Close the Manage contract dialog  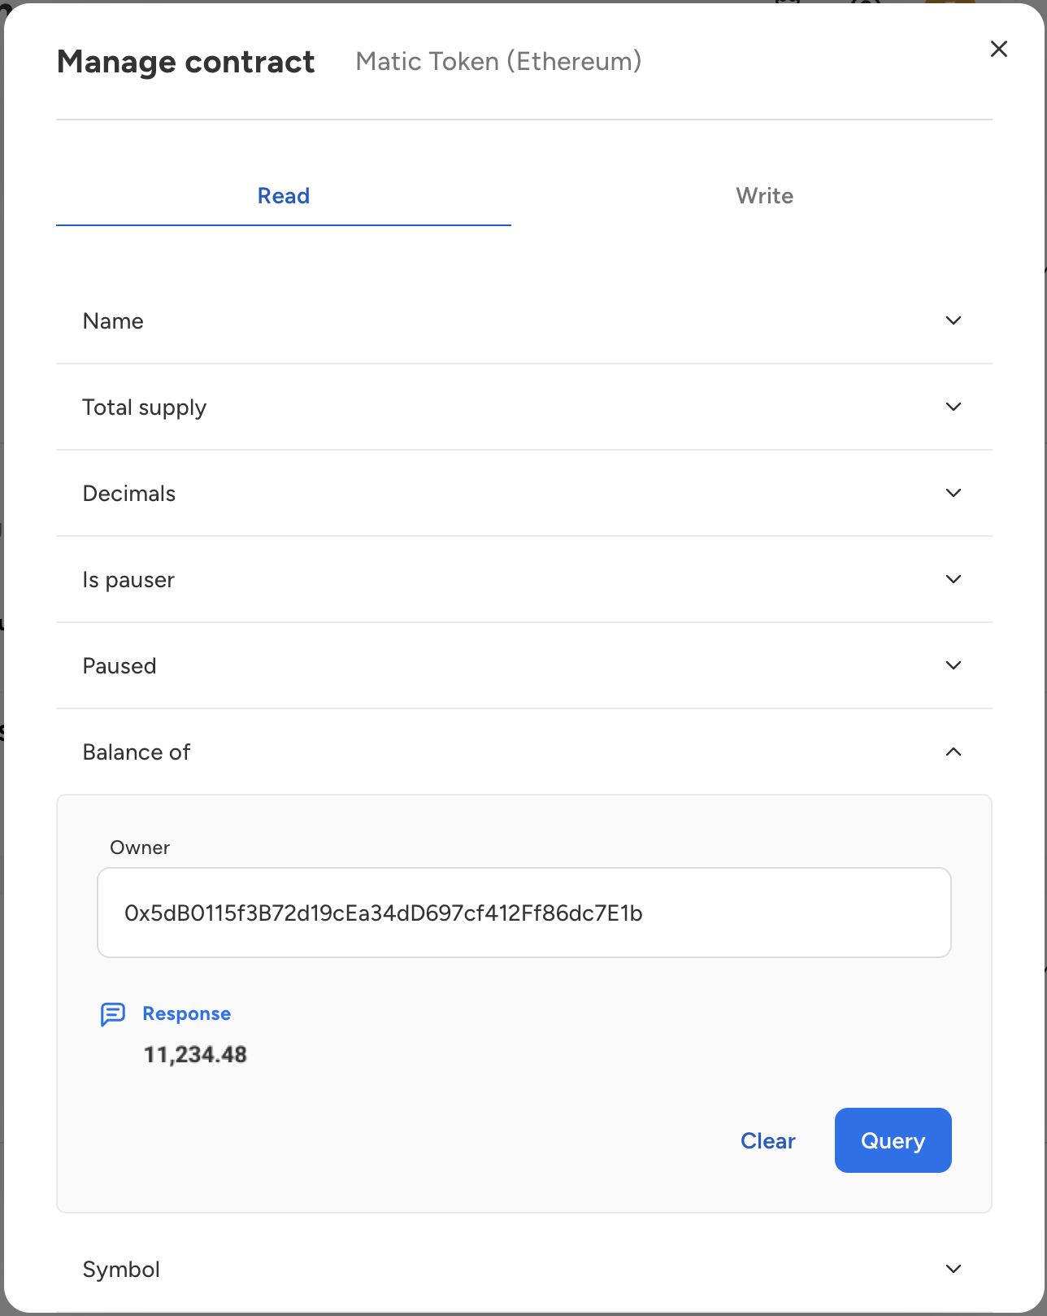(999, 49)
